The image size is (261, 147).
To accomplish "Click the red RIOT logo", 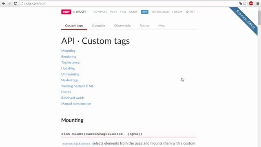I will [66, 12].
